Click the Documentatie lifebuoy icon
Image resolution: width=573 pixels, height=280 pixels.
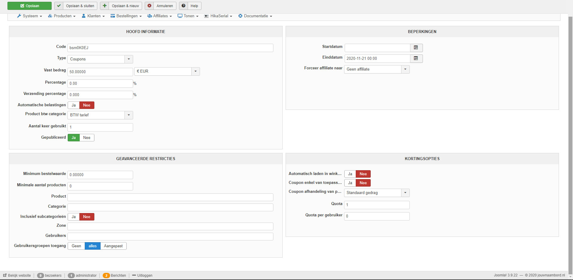pos(240,16)
